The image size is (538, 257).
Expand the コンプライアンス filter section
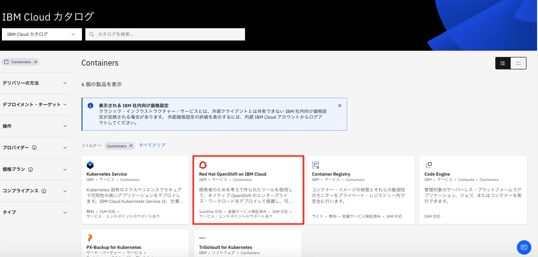[x=35, y=191]
